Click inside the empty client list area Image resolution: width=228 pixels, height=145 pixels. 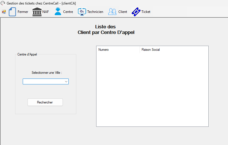[152, 90]
